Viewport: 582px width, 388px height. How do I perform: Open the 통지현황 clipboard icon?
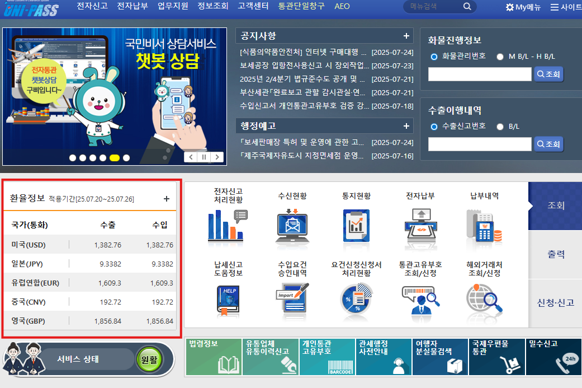point(356,225)
